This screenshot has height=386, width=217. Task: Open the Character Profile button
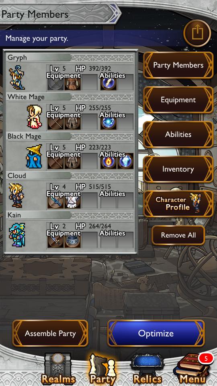pyautogui.click(x=178, y=203)
